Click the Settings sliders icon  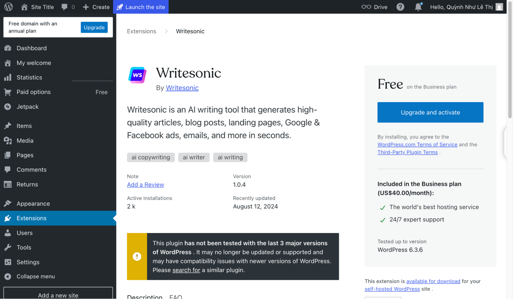point(8,262)
